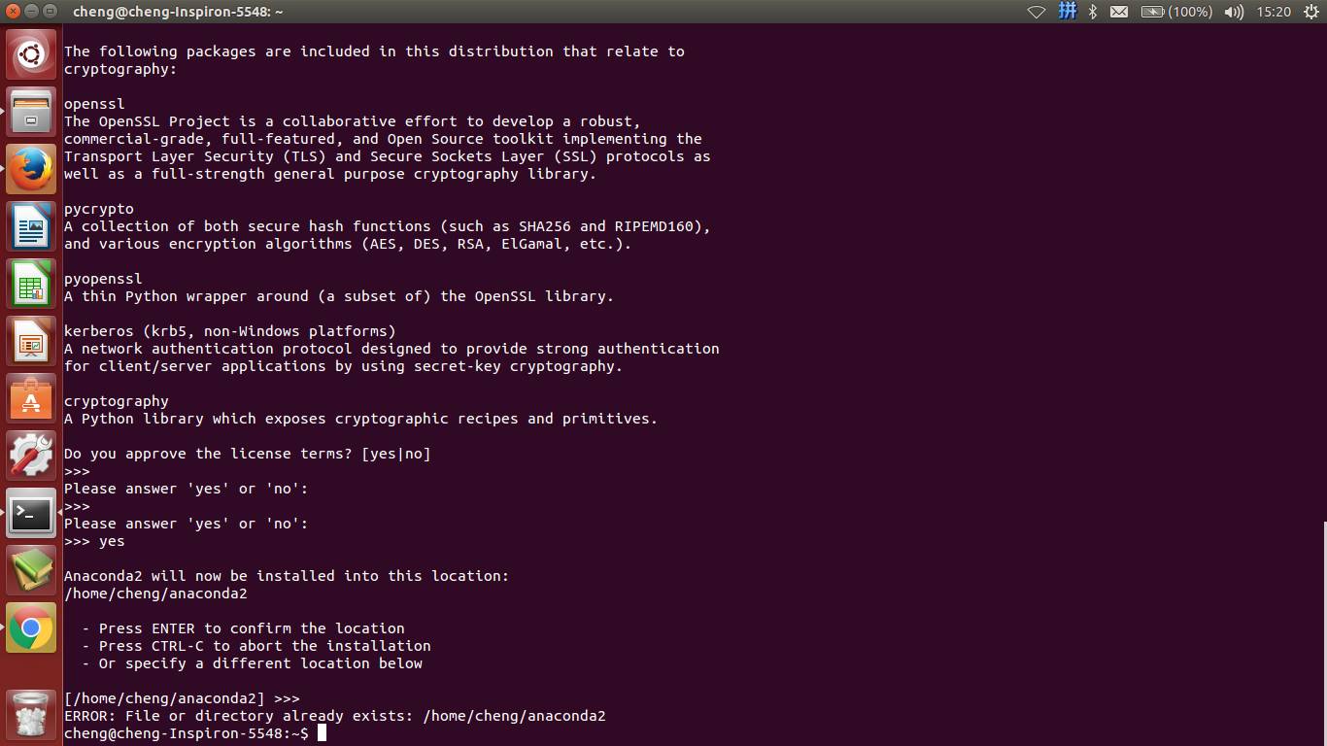Open battery indicator showing 100%
This screenshot has height=746, width=1327.
coord(1176,12)
